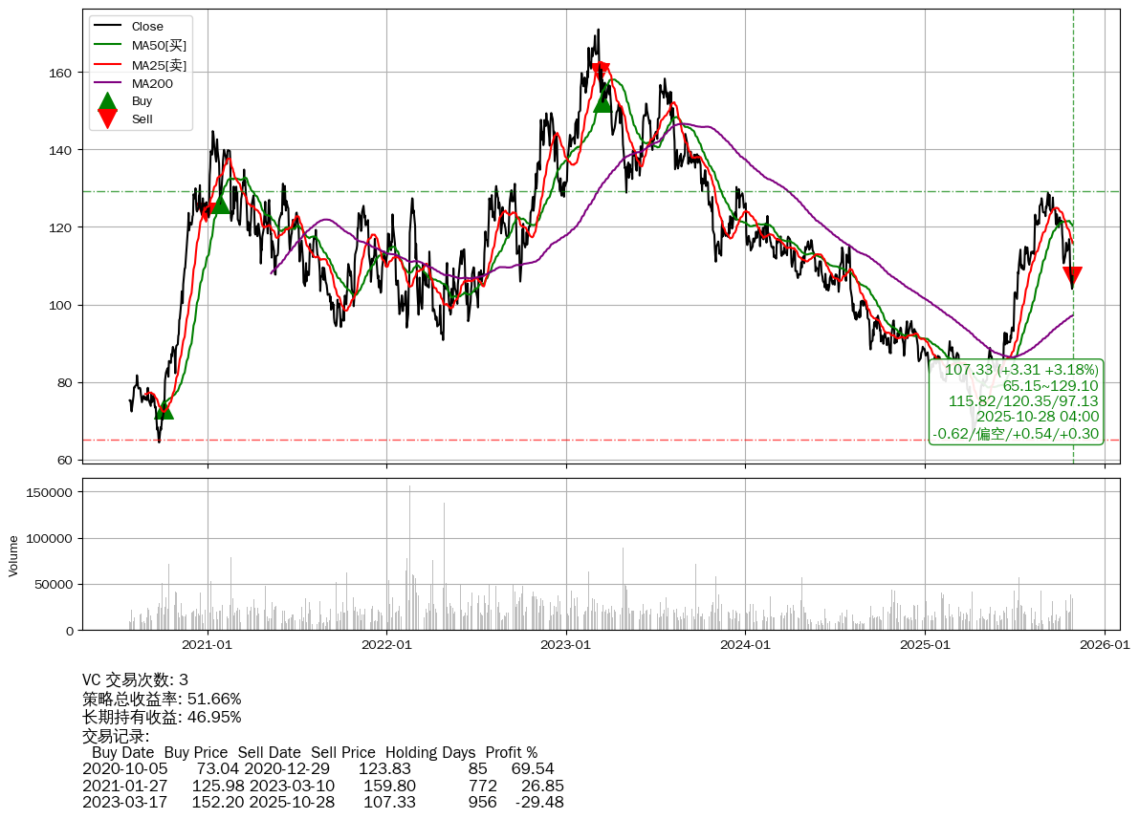Click the Sell marker at the 2023 peak
The height and width of the screenshot is (819, 1139).
pyautogui.click(x=600, y=72)
